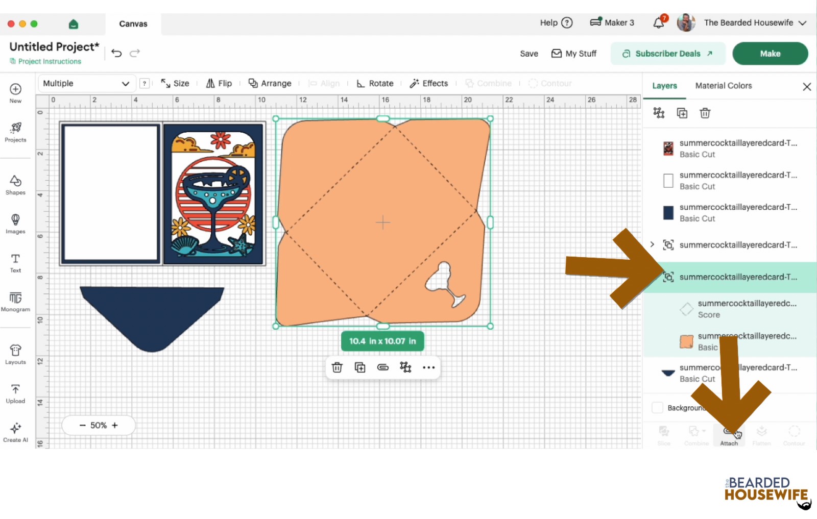Switch to the Material Colors tab

coord(724,86)
